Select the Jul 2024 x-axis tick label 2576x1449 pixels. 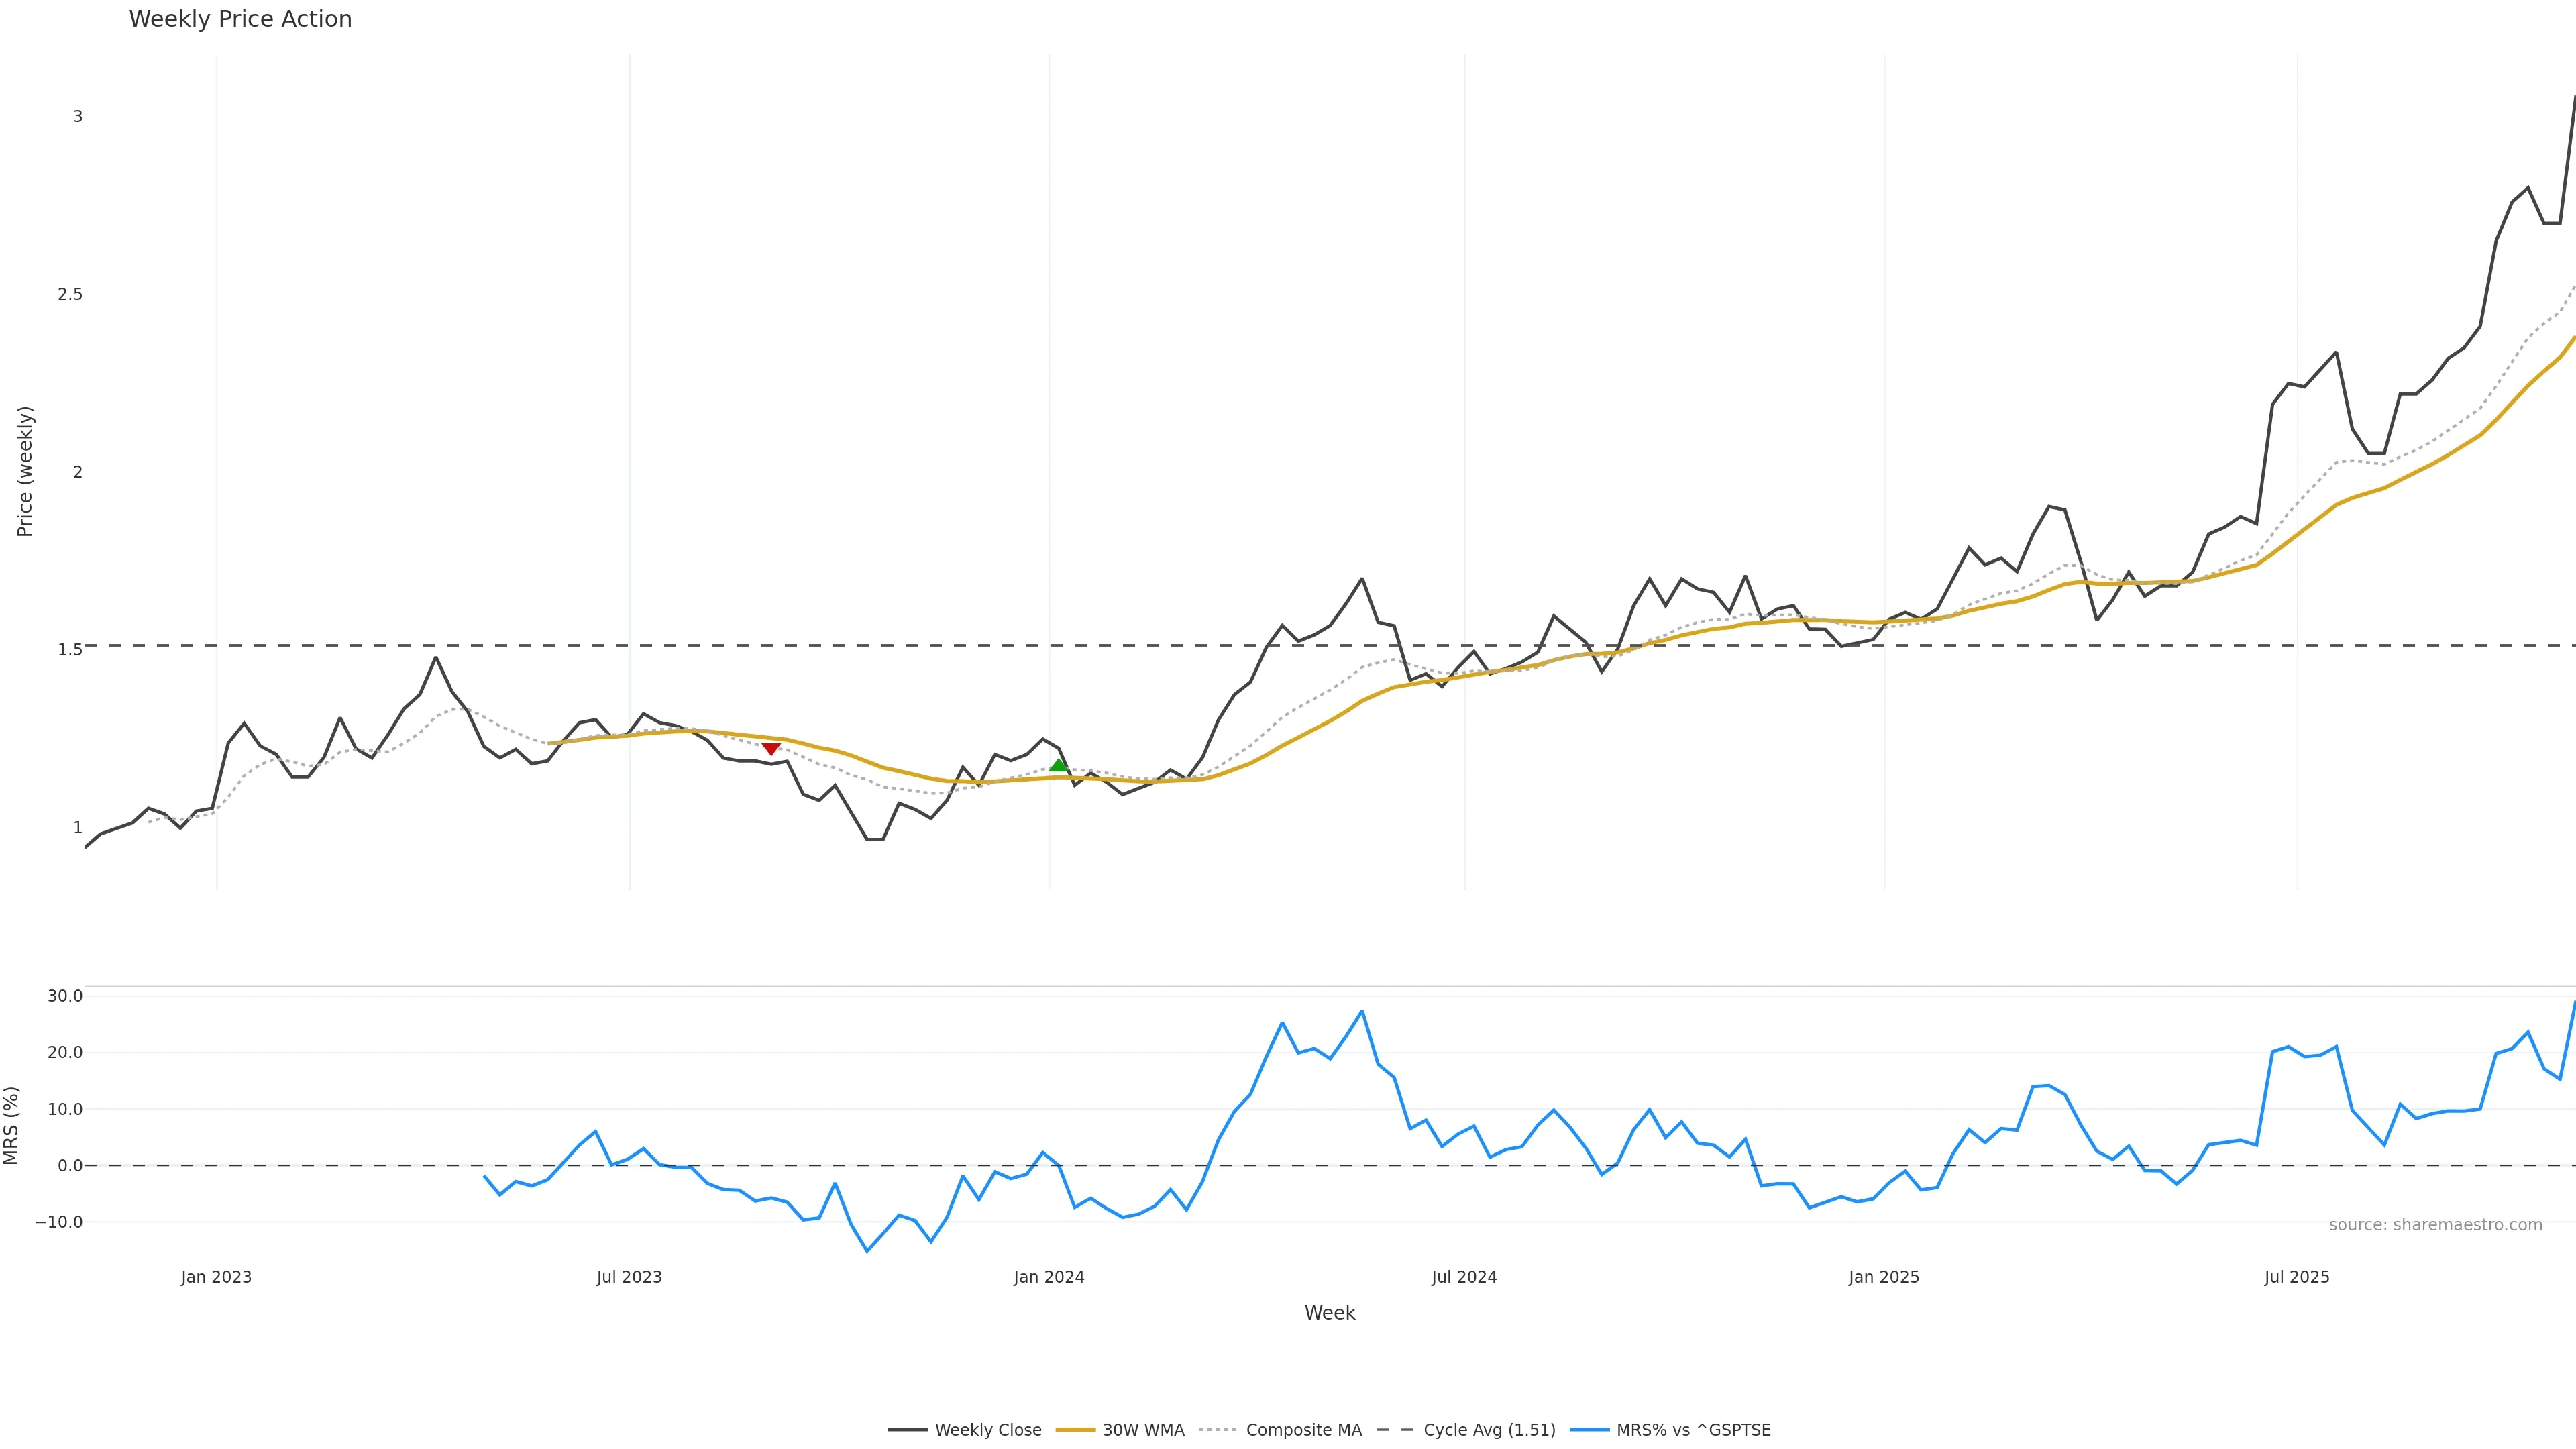click(1464, 1277)
